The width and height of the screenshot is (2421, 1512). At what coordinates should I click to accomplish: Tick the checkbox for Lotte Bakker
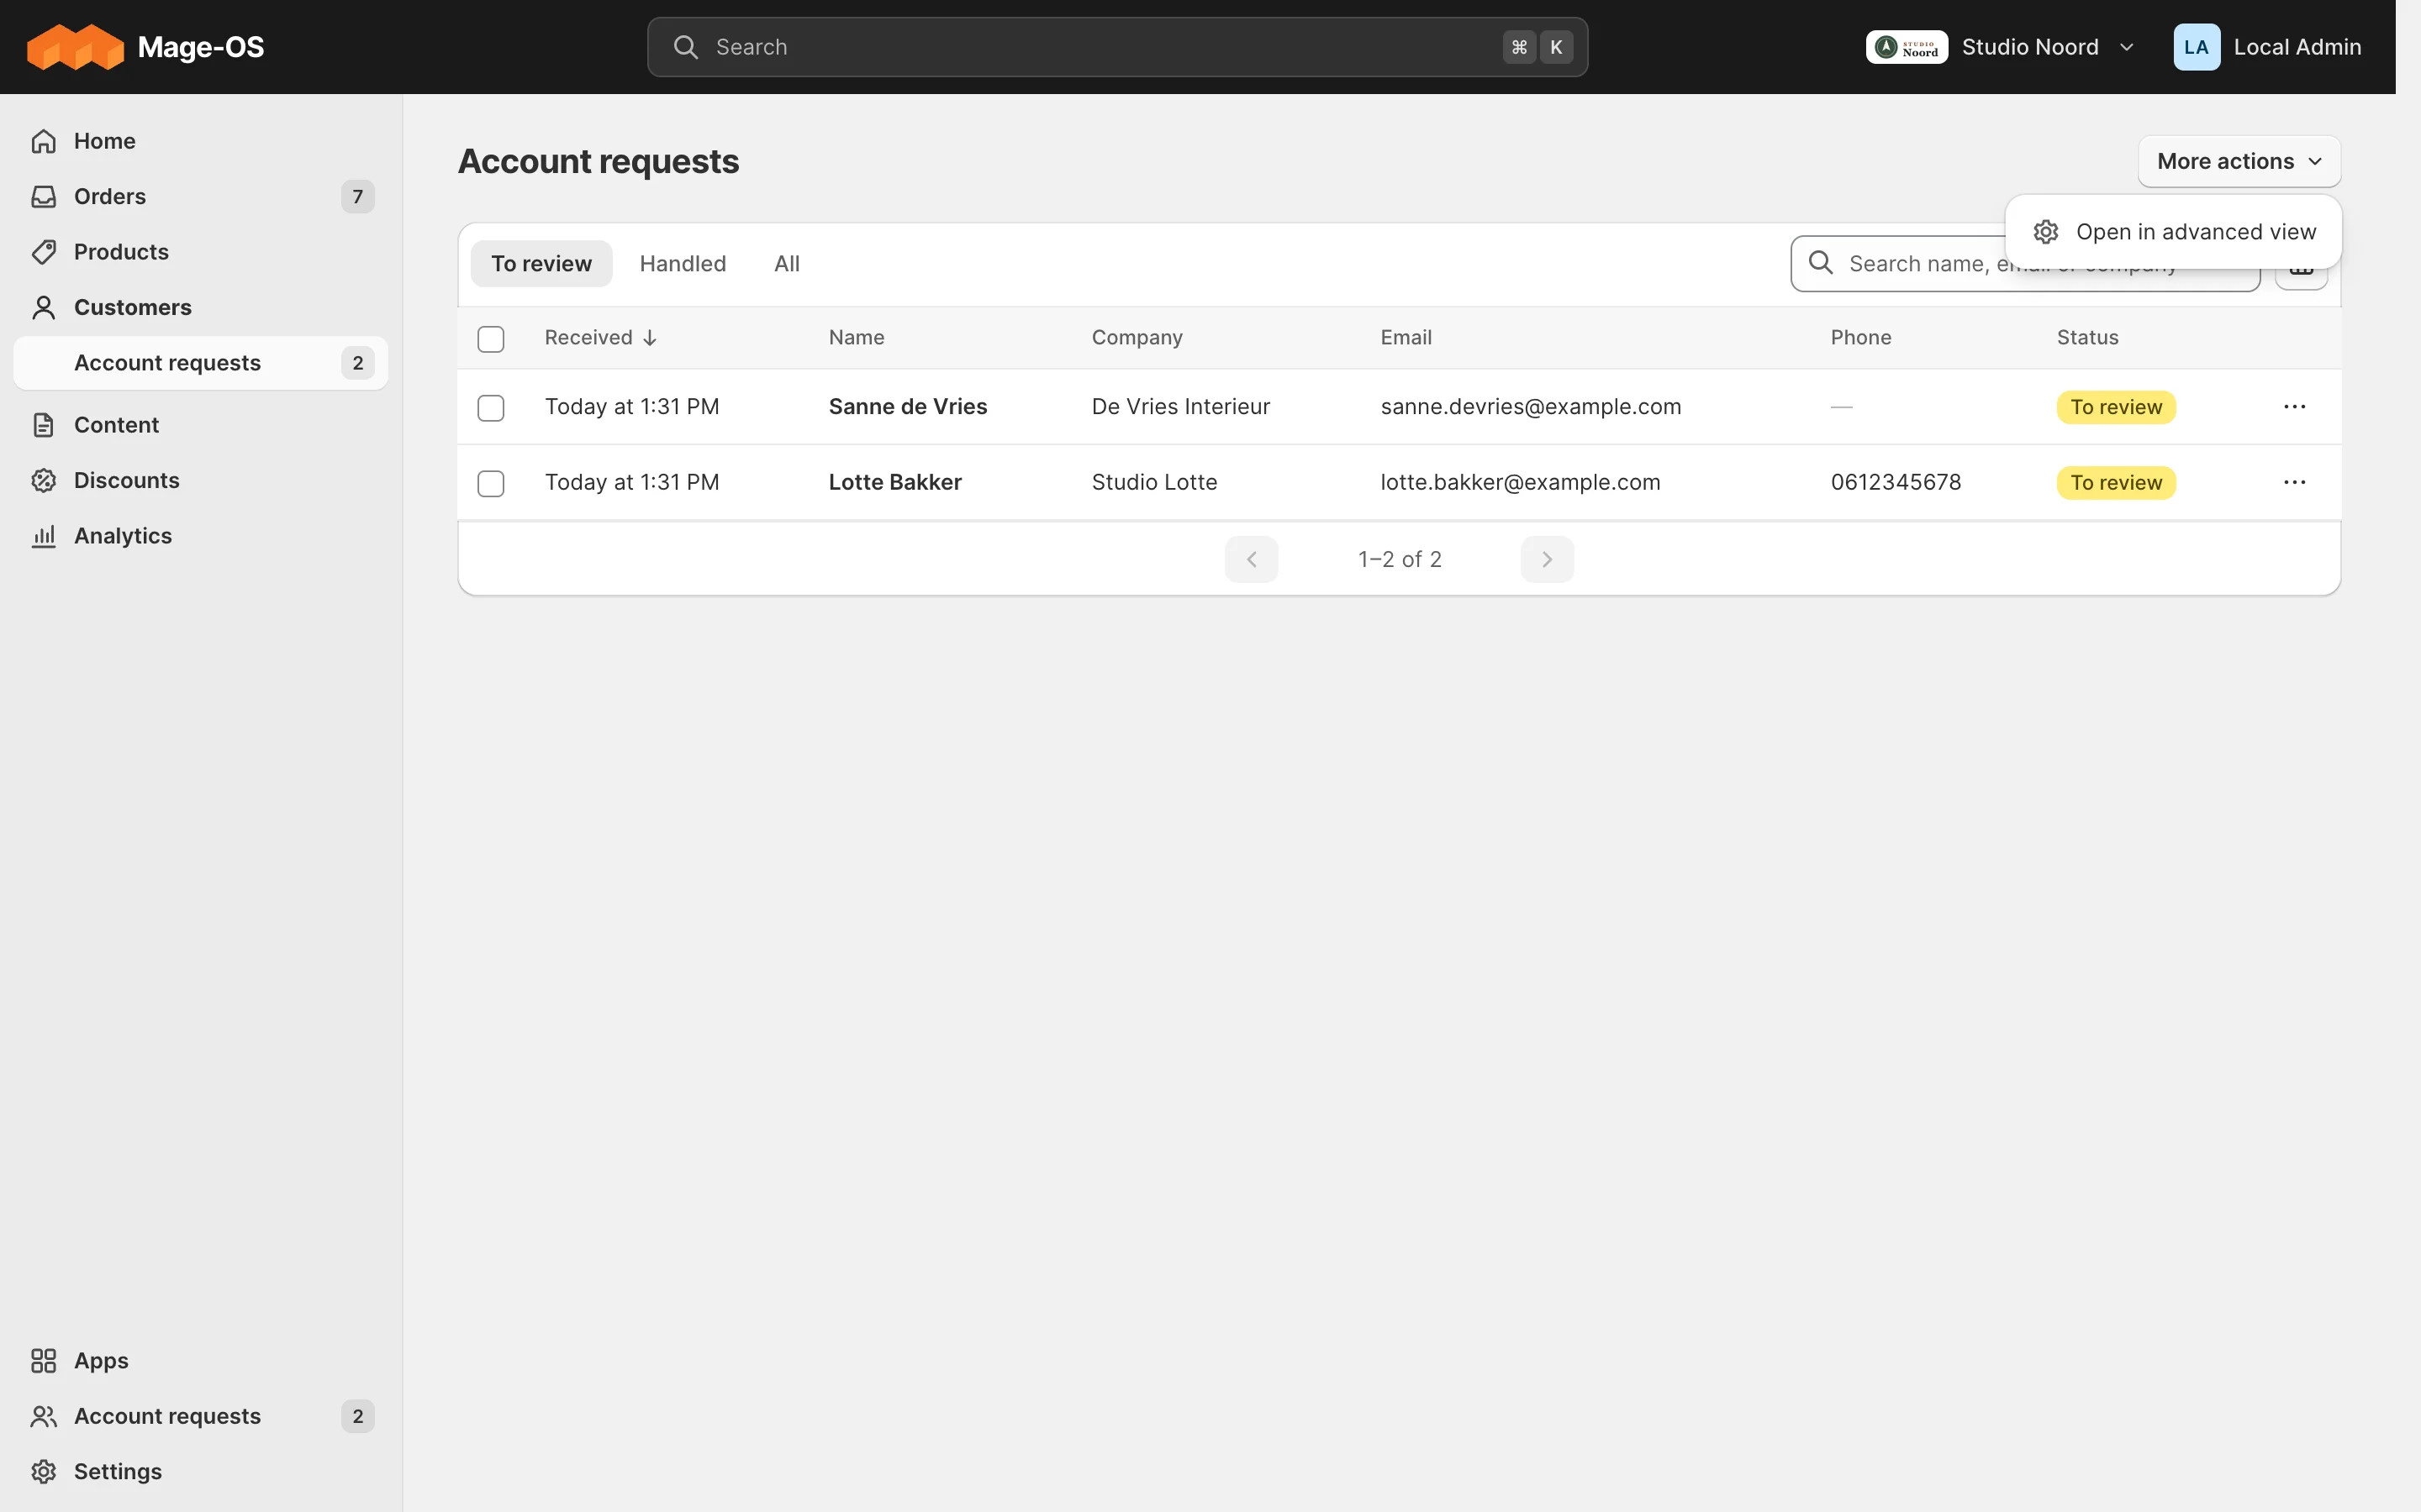coord(490,484)
